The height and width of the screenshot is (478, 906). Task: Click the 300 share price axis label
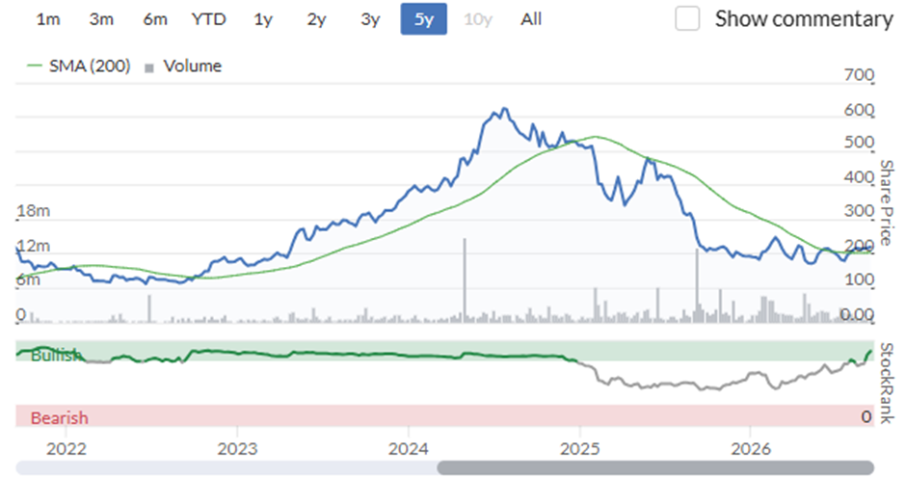(859, 211)
